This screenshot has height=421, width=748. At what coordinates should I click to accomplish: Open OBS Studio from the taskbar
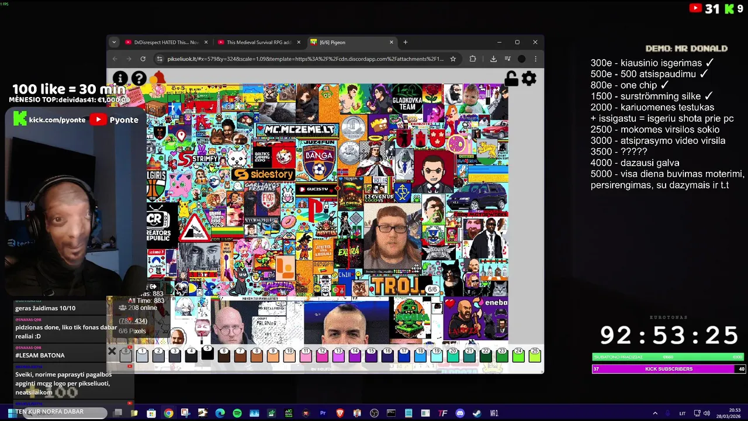[374, 413]
